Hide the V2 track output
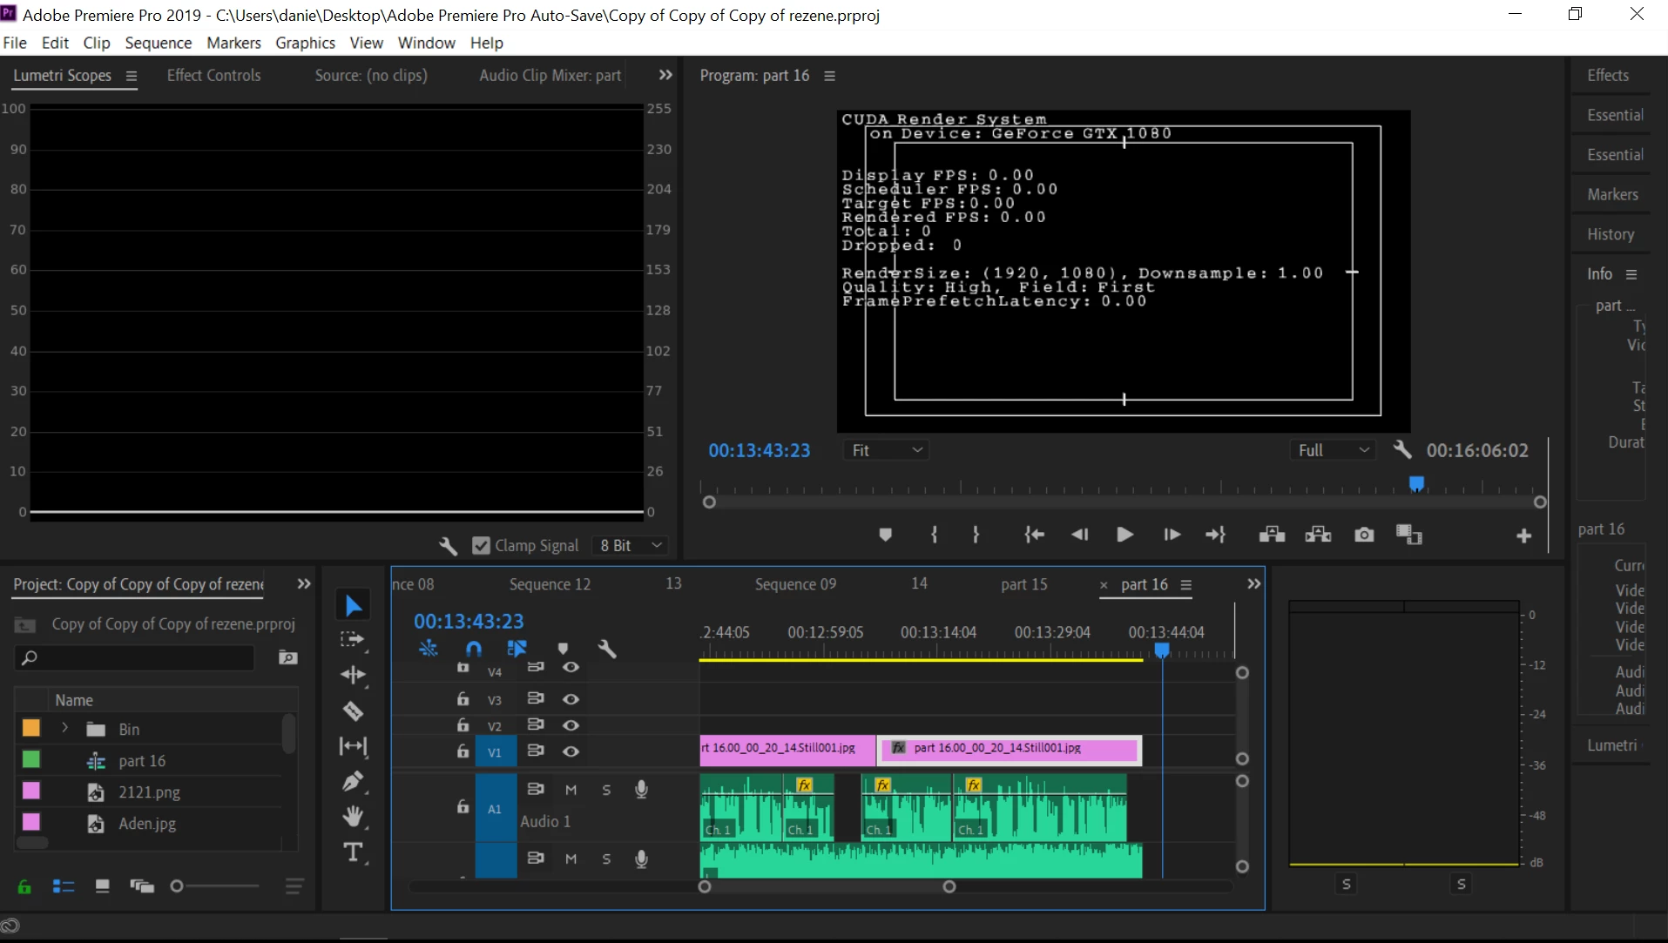 [x=571, y=725]
